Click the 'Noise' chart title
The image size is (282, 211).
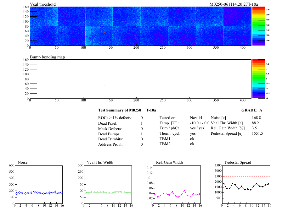pyautogui.click(x=23, y=162)
